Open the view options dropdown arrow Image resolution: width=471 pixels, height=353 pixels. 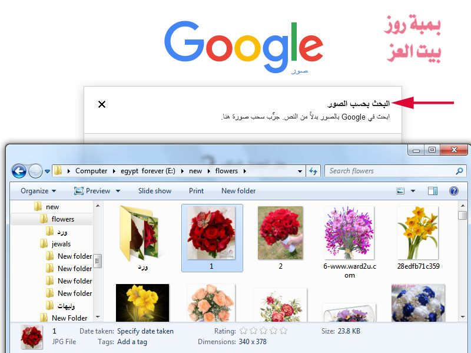[x=413, y=191]
